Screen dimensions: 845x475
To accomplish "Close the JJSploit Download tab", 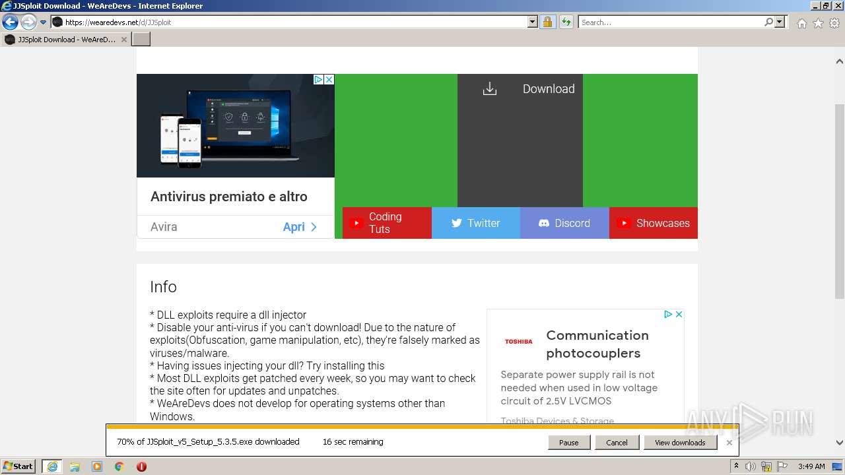I will point(123,40).
